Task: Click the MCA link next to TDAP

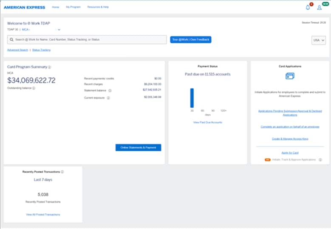Action: tap(26, 30)
